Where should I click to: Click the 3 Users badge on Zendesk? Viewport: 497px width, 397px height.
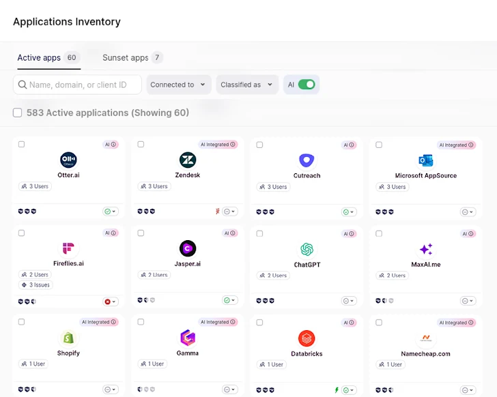tap(154, 186)
